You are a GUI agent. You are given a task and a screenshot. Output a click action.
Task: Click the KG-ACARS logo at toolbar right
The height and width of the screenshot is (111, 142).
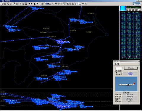136,4
